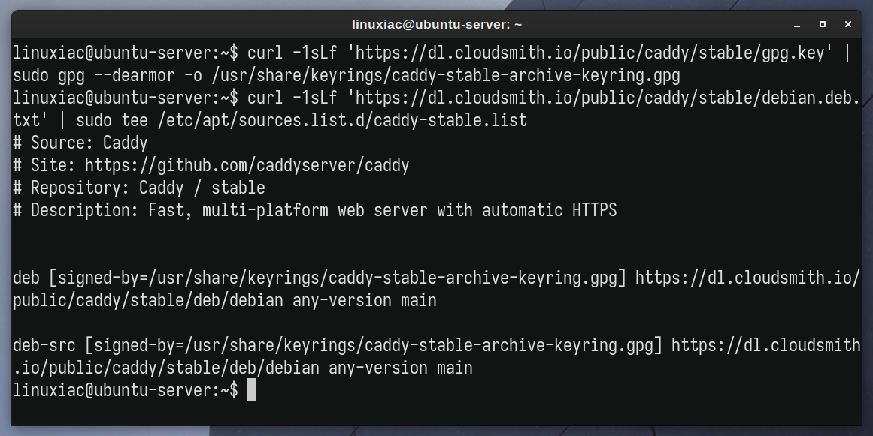Click the '# Description: Fast, multi-platform' line
The height and width of the screenshot is (436, 873).
click(x=314, y=210)
